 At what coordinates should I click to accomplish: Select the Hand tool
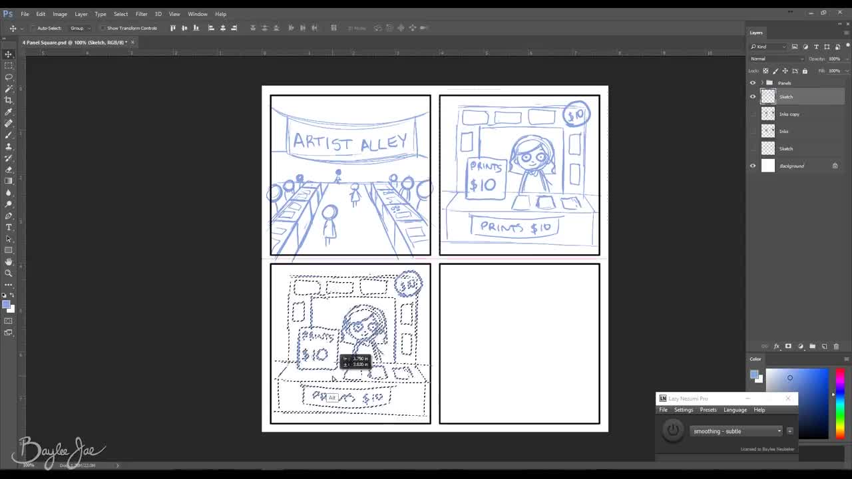[9, 262]
